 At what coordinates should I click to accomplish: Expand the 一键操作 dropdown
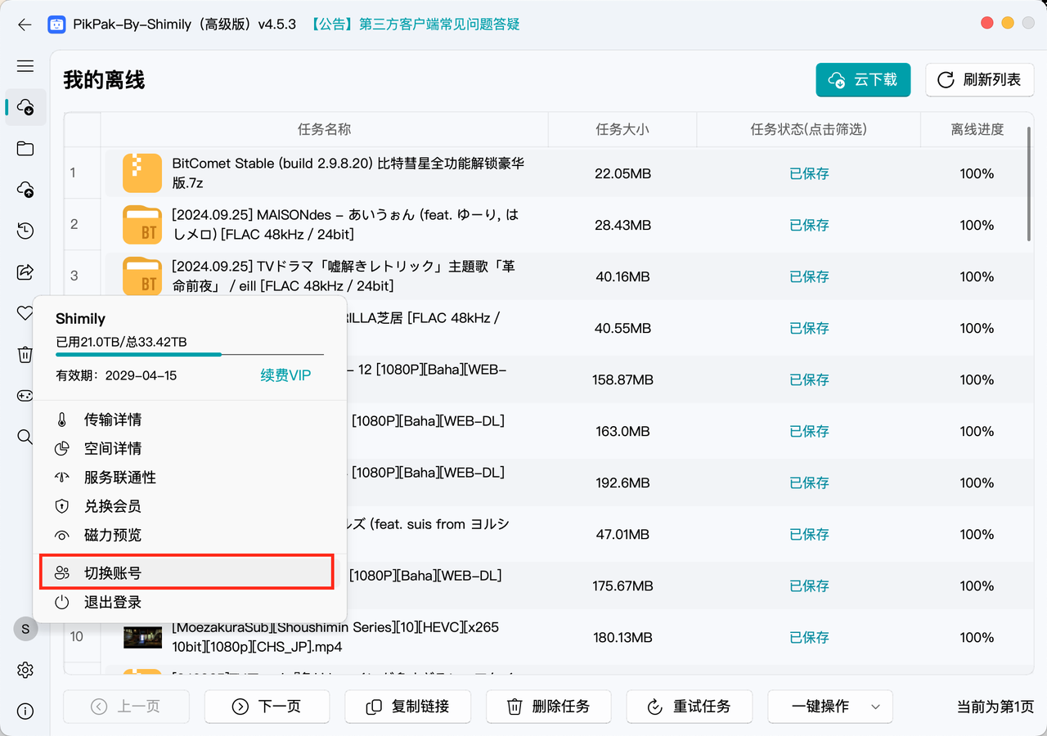click(x=875, y=707)
